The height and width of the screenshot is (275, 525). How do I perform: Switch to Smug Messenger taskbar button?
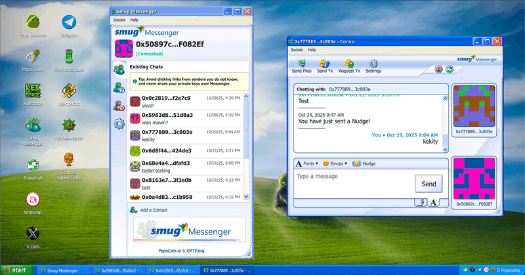coord(64,270)
